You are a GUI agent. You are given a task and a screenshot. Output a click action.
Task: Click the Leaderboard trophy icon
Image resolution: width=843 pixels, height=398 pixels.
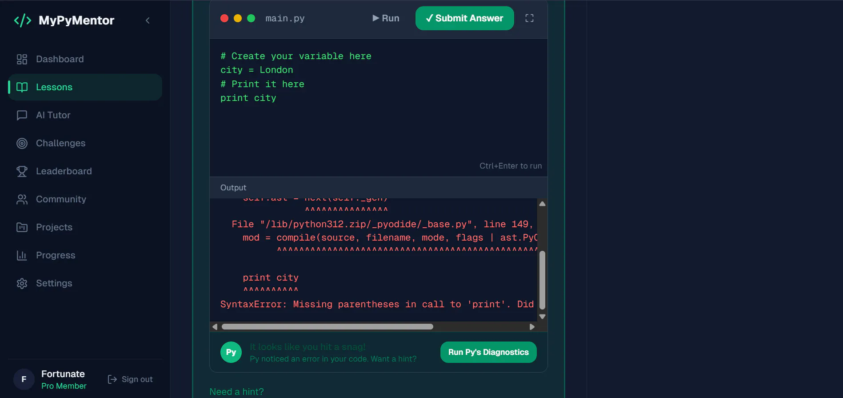click(22, 171)
